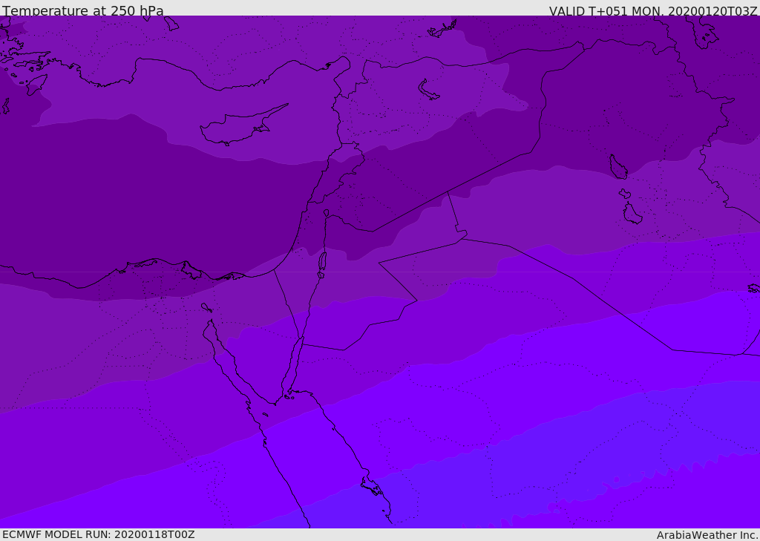Click the 'ArabiaWeather Inc.' credit text
Screen dimensions: 760x541
click(707, 535)
